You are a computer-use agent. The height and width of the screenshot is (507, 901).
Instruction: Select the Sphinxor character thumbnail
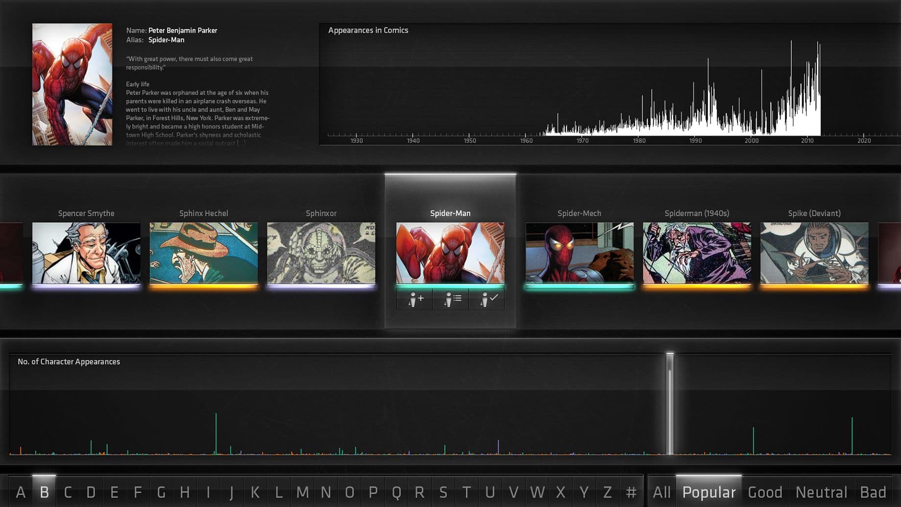point(321,253)
